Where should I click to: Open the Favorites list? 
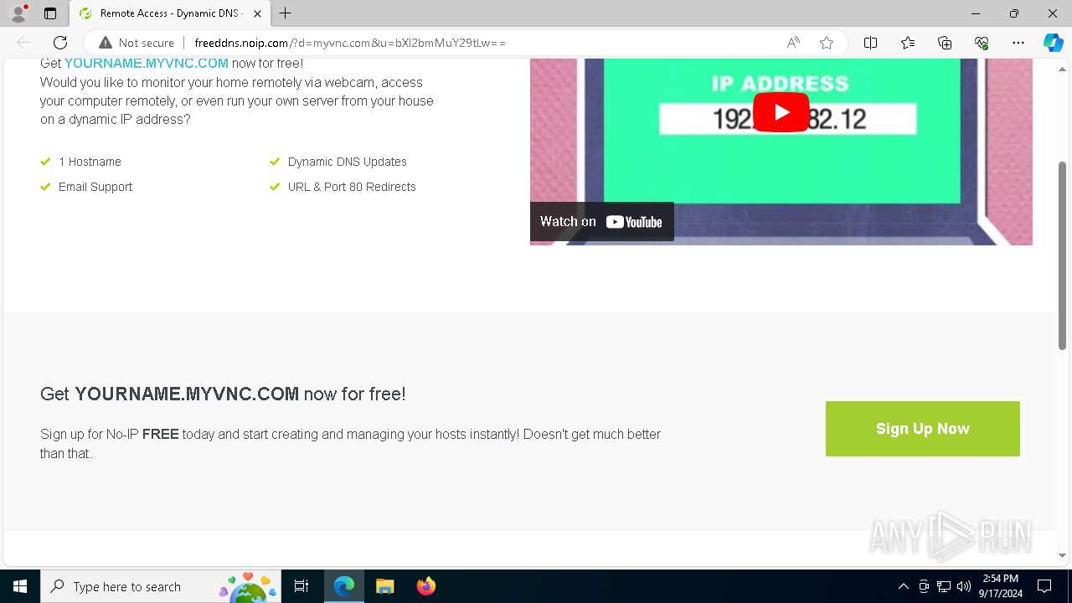908,43
